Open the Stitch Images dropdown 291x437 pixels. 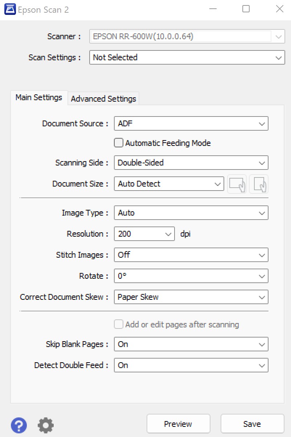click(x=191, y=255)
